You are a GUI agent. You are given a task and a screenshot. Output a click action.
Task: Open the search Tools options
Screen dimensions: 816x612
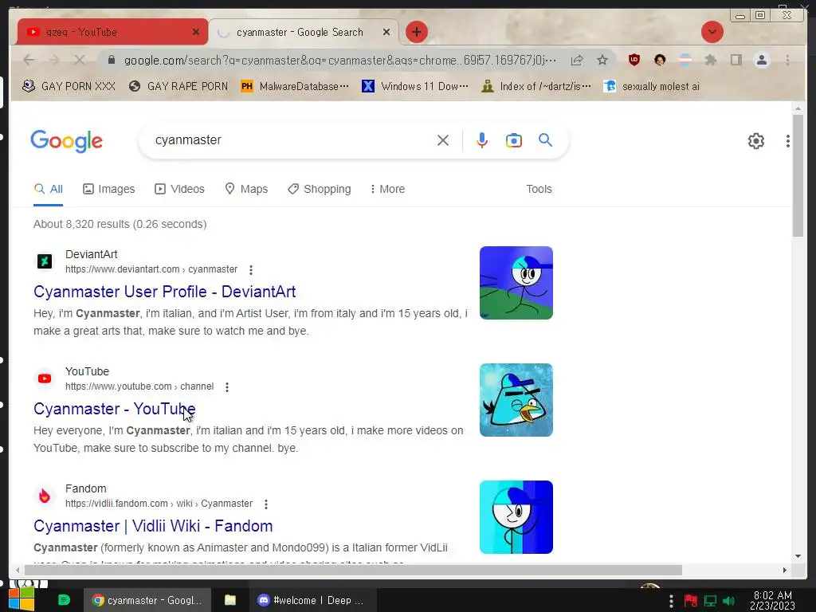tap(539, 189)
